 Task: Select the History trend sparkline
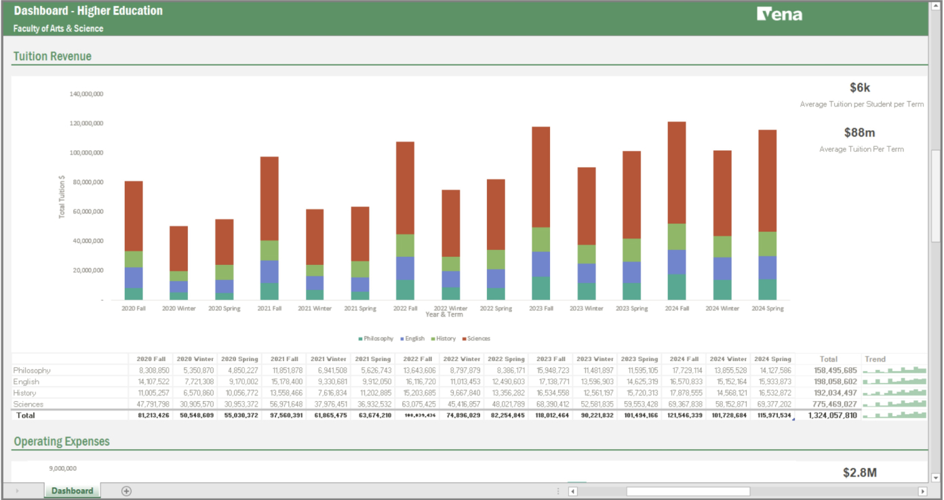[x=894, y=392]
